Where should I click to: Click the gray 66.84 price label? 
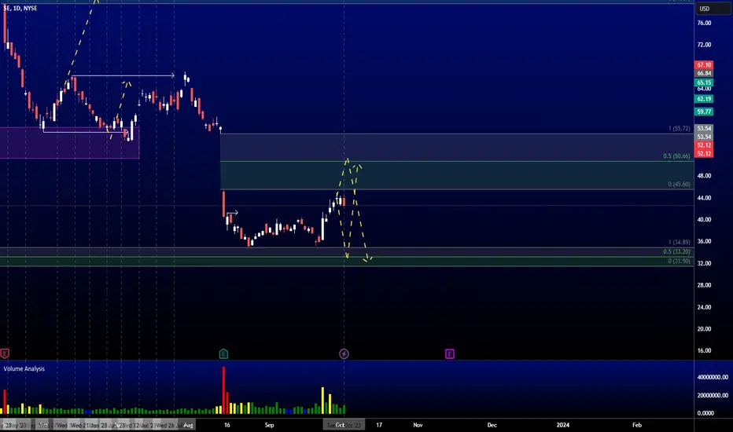704,73
